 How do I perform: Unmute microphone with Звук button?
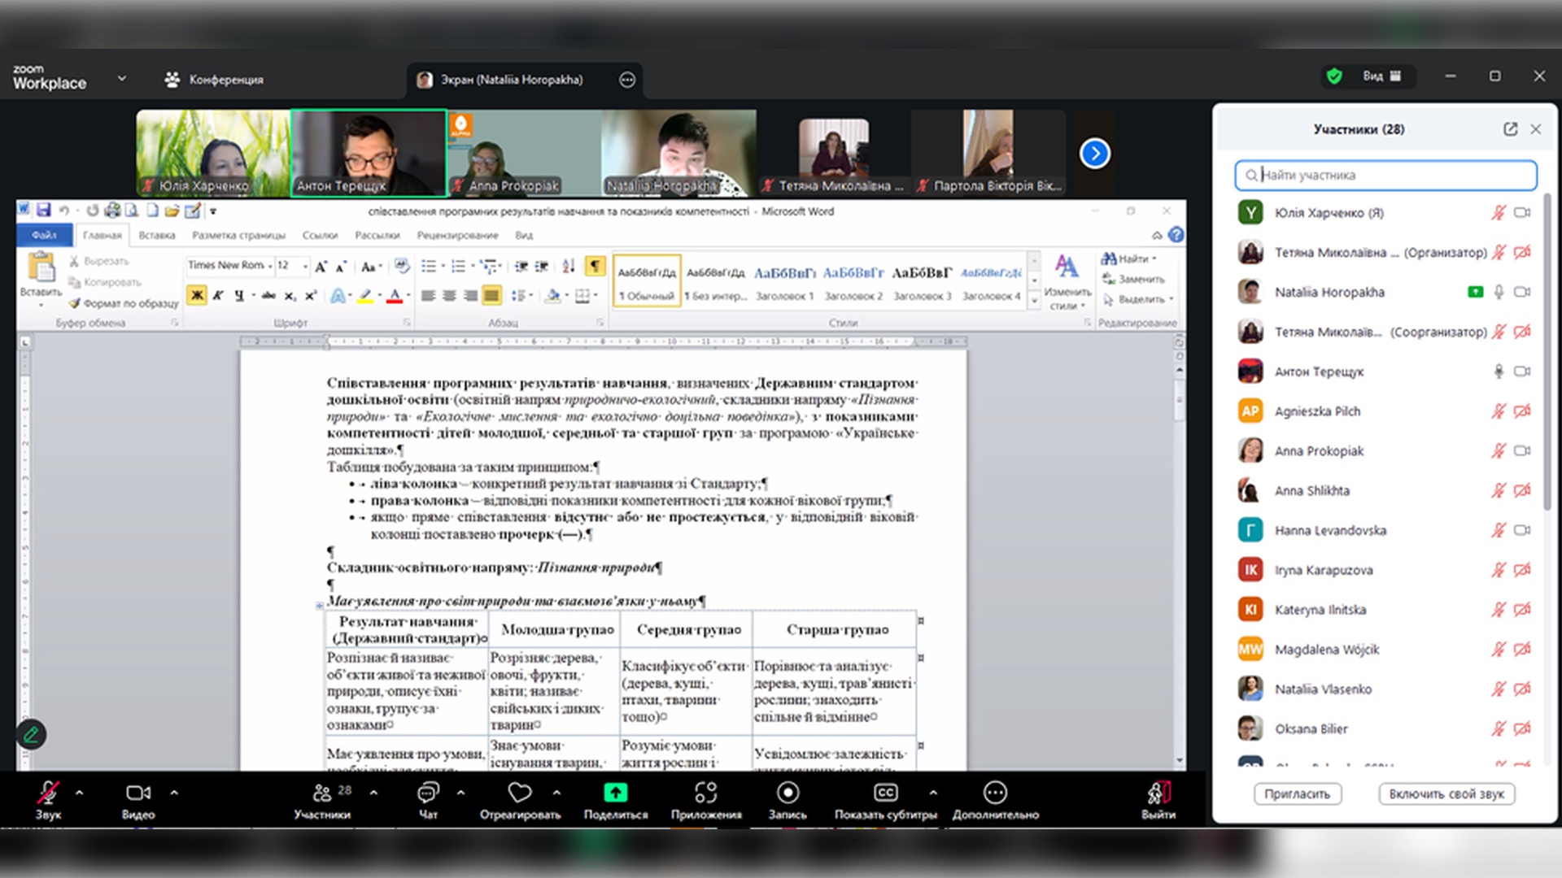48,793
